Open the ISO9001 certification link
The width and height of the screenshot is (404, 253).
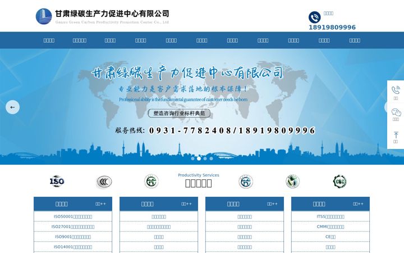point(73,237)
